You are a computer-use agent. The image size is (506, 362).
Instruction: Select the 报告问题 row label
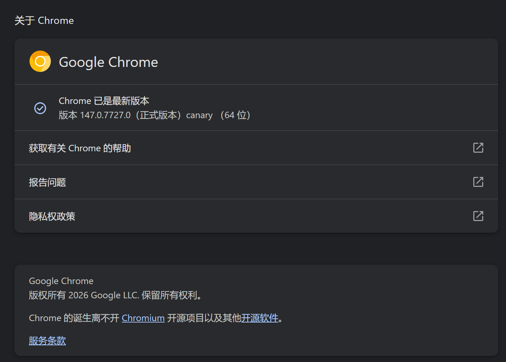coord(47,182)
